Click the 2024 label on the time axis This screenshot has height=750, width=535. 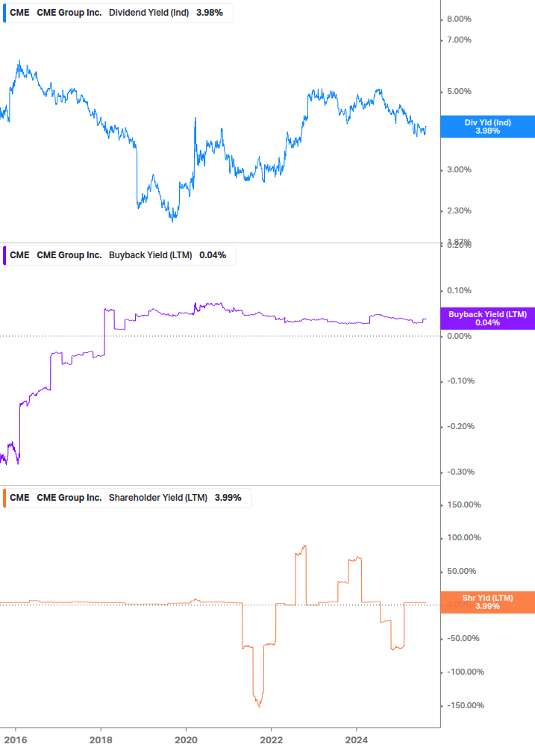coord(356,740)
